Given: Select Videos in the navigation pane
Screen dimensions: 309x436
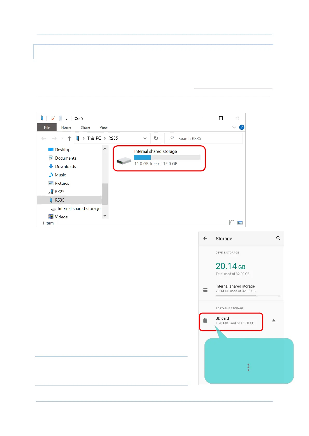Looking at the screenshot, I should pyautogui.click(x=58, y=217).
